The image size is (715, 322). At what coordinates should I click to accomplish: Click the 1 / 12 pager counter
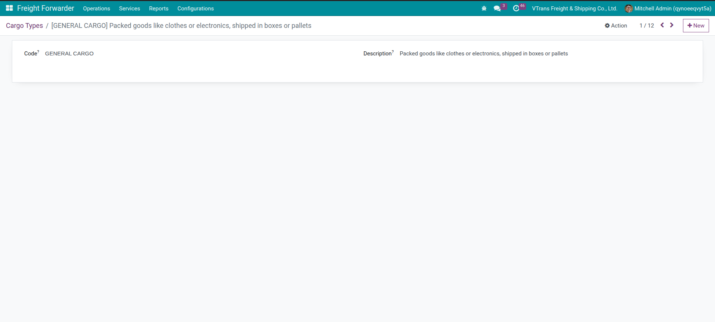tap(646, 26)
